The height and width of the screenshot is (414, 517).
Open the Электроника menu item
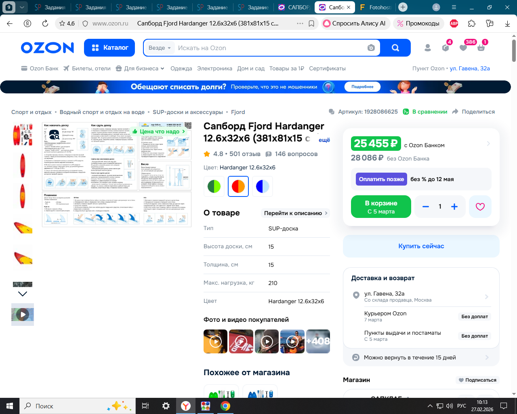click(x=214, y=68)
